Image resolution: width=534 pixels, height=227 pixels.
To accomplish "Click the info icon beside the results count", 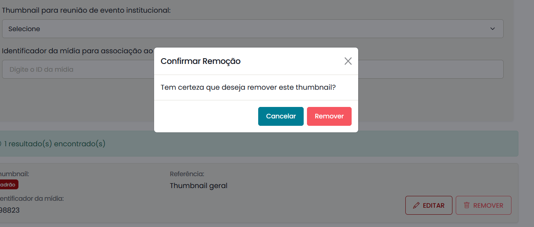I will tap(1, 144).
